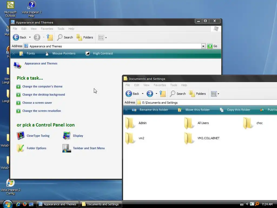Open Forward history dropdown in Documents and Settings
The width and height of the screenshot is (277, 208).
click(156, 93)
